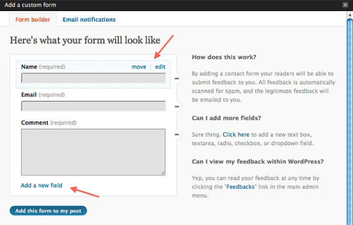Click the Add a new field link
The height and width of the screenshot is (225, 353).
(x=41, y=185)
